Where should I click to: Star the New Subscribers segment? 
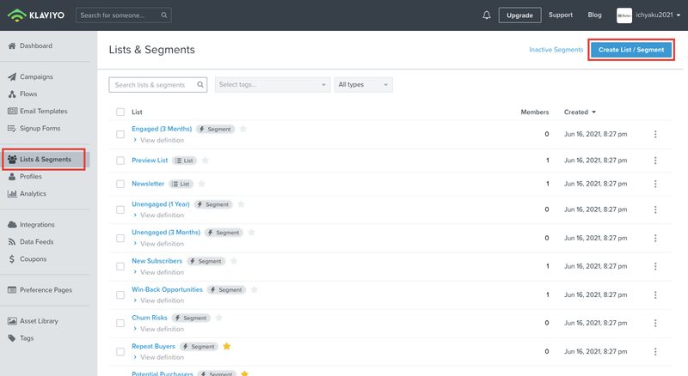pyautogui.click(x=233, y=261)
